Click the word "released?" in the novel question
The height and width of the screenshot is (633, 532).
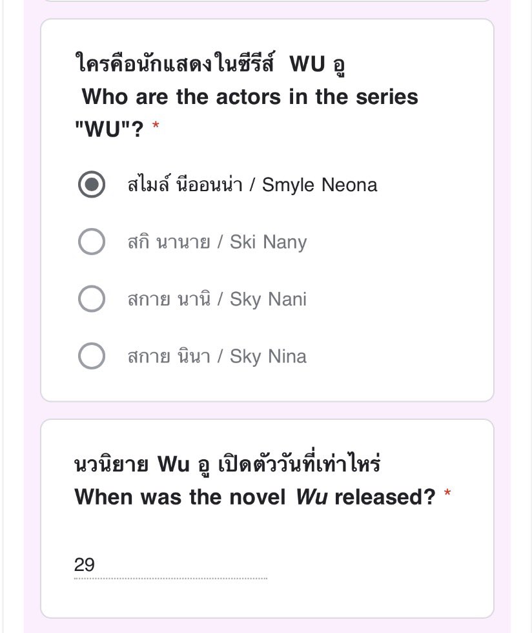point(385,497)
